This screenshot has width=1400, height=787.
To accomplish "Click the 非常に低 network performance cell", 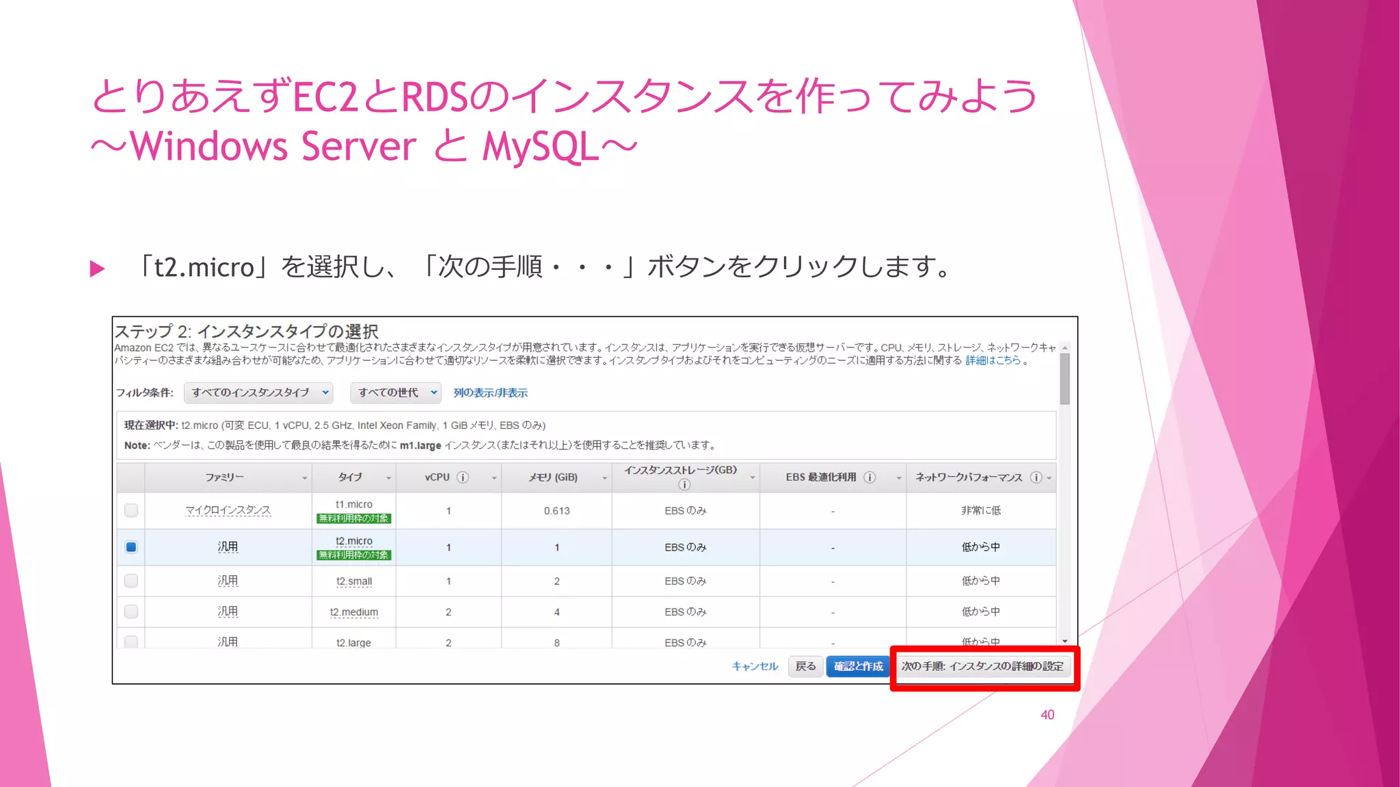I will (x=981, y=510).
